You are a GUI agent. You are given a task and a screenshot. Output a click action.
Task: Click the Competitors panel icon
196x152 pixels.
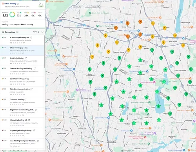[x=3, y=32]
